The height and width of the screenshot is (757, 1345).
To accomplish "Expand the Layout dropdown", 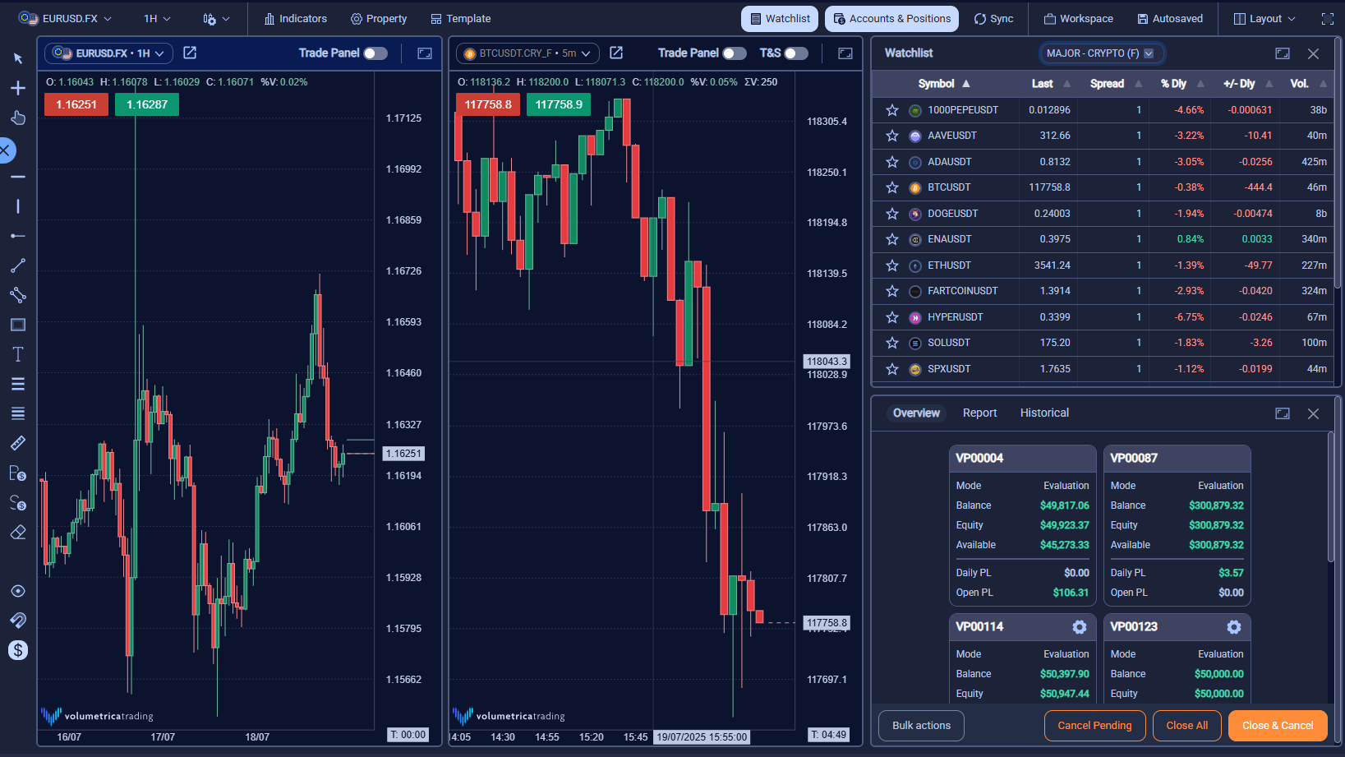I will 1264,18.
